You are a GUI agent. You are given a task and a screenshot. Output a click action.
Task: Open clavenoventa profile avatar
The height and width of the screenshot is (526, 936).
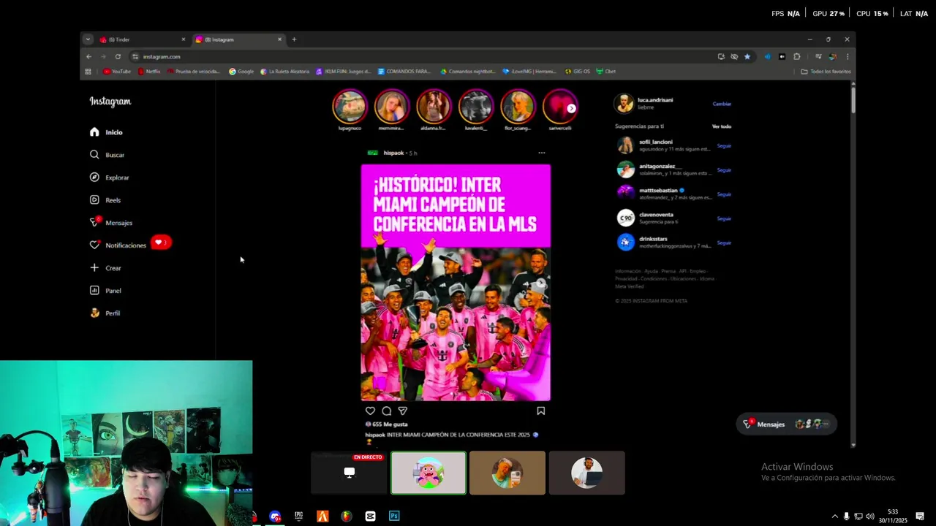pos(625,218)
